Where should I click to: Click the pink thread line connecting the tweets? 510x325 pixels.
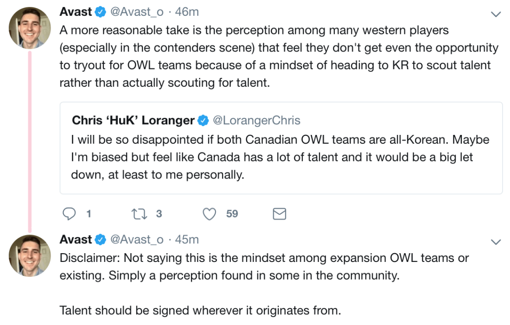tap(30, 139)
